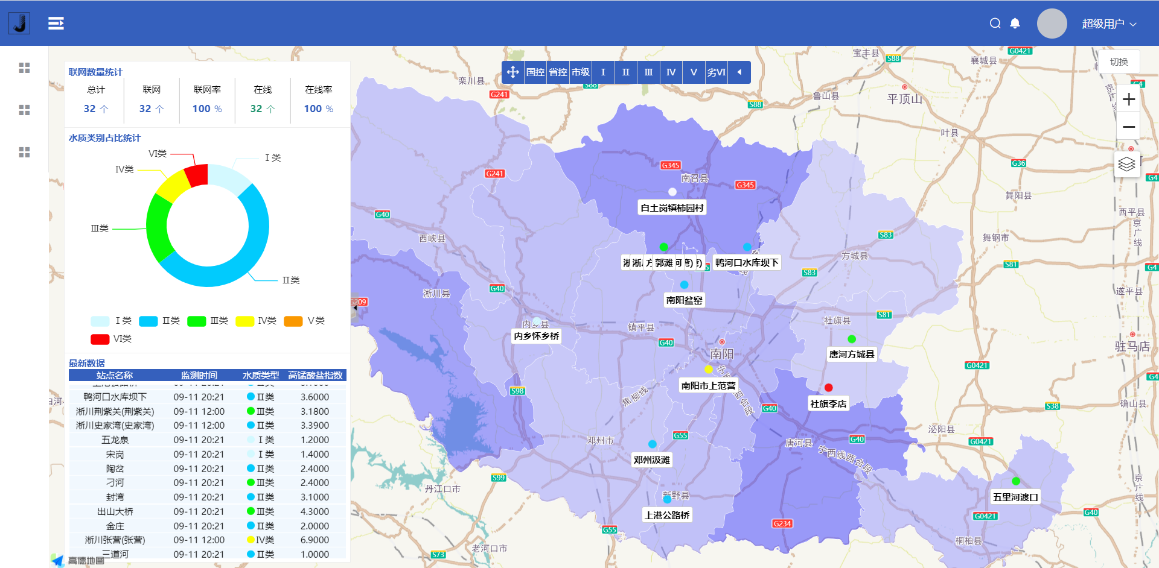Toggle the II类 legend item below the donut chart
The height and width of the screenshot is (568, 1159).
pos(159,320)
